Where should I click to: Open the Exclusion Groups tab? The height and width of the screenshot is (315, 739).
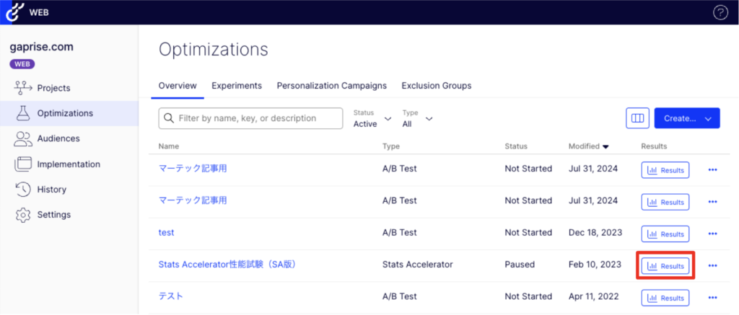pos(436,86)
